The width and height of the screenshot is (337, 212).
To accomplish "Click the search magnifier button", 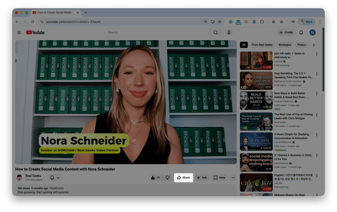I will pyautogui.click(x=216, y=33).
